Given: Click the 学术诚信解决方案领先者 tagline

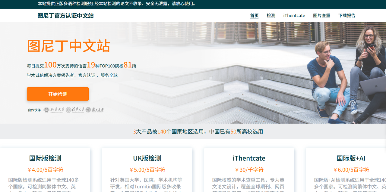Looking at the screenshot, I should (x=72, y=75).
